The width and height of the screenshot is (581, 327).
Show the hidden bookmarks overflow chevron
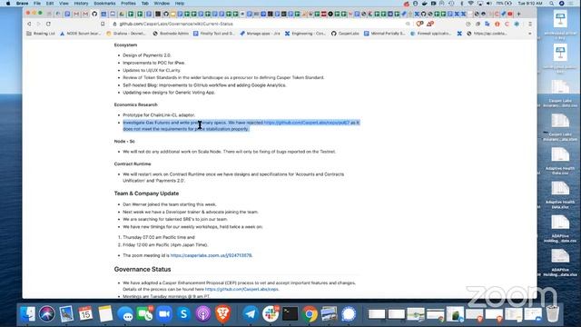coord(529,34)
